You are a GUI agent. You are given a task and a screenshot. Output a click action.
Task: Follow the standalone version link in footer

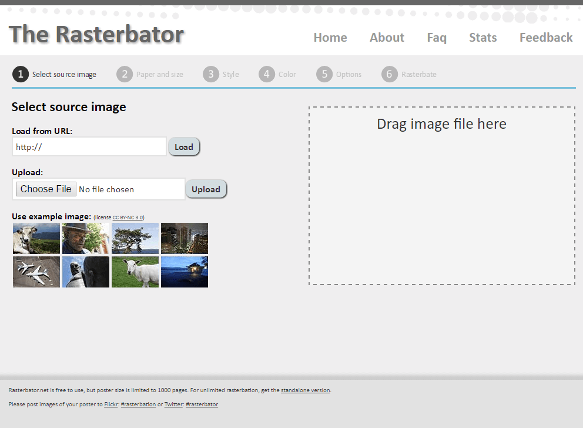coord(305,390)
